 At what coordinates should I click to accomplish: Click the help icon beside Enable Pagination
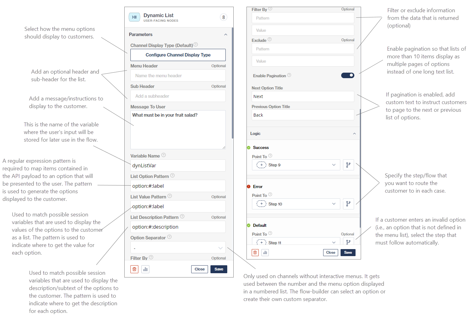(289, 75)
